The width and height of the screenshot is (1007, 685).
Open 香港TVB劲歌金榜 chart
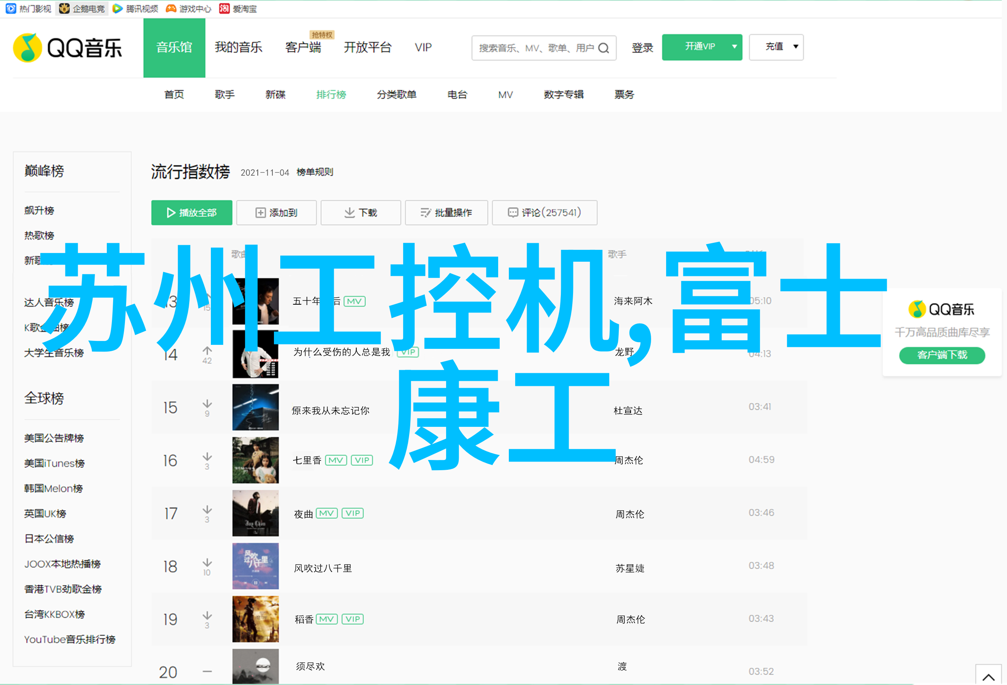(x=63, y=589)
